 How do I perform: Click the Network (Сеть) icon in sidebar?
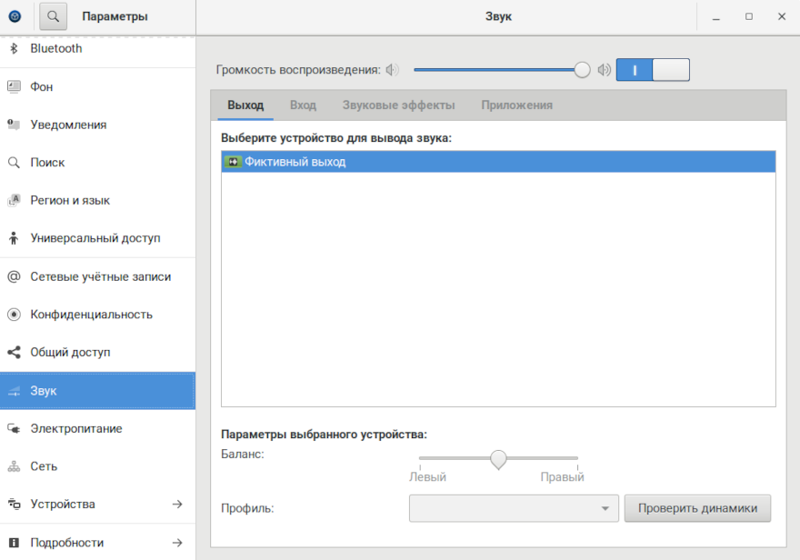point(14,466)
